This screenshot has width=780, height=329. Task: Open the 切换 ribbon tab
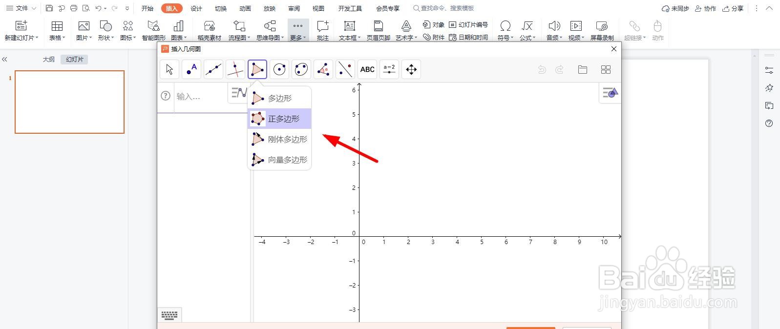221,8
